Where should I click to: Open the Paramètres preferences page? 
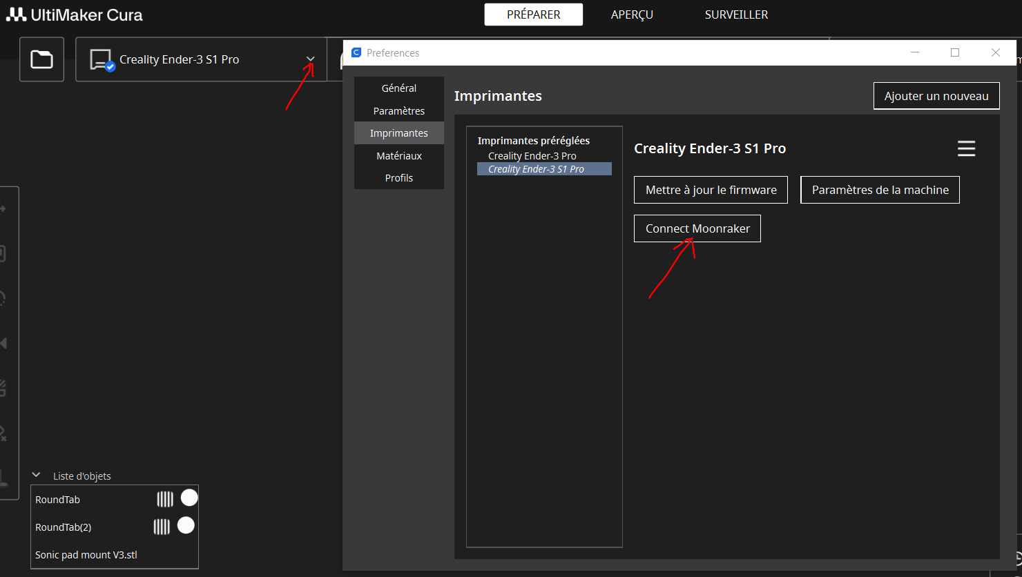[399, 110]
